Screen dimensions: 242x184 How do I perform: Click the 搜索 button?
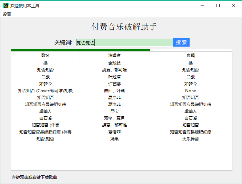click(x=181, y=42)
